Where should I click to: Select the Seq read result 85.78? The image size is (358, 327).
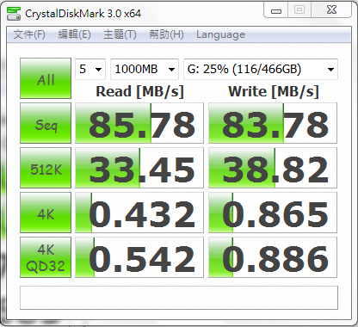pos(139,123)
